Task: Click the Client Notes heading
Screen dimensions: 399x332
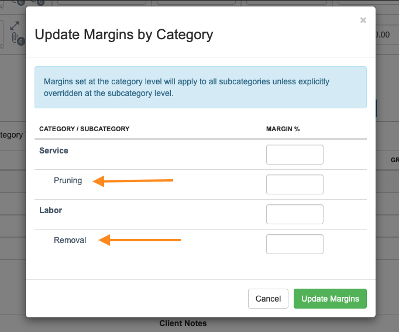Action: tap(183, 323)
